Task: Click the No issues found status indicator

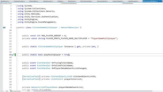Action: 15,91
